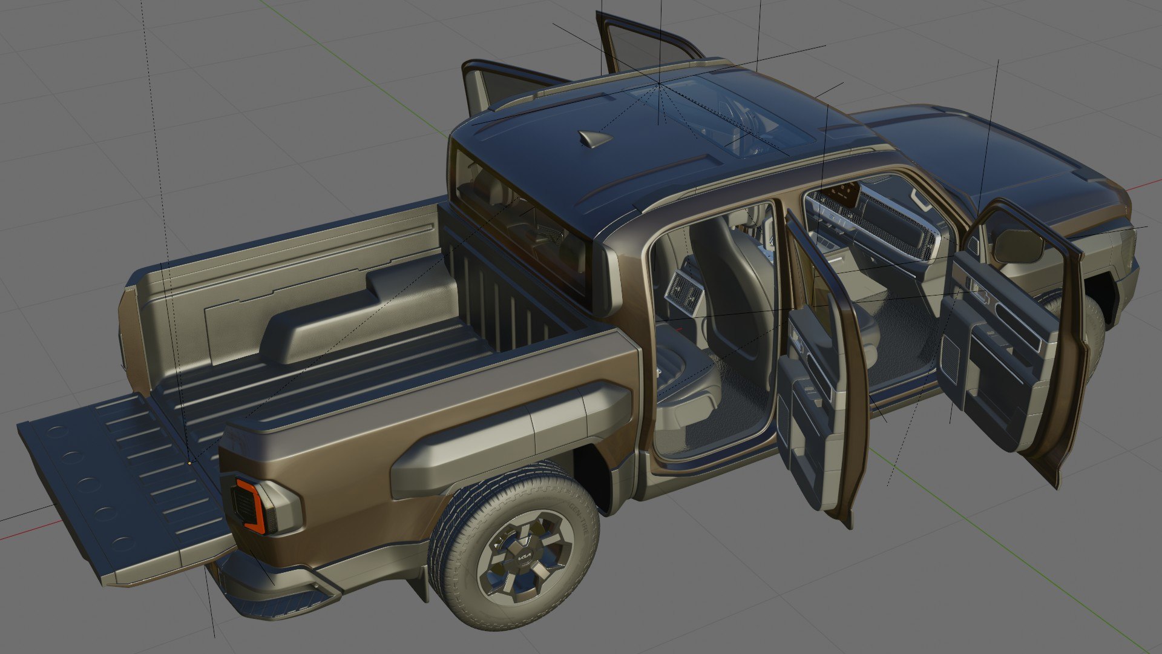Select the shark fin antenna on roof
1162x654 pixels.
click(x=595, y=139)
